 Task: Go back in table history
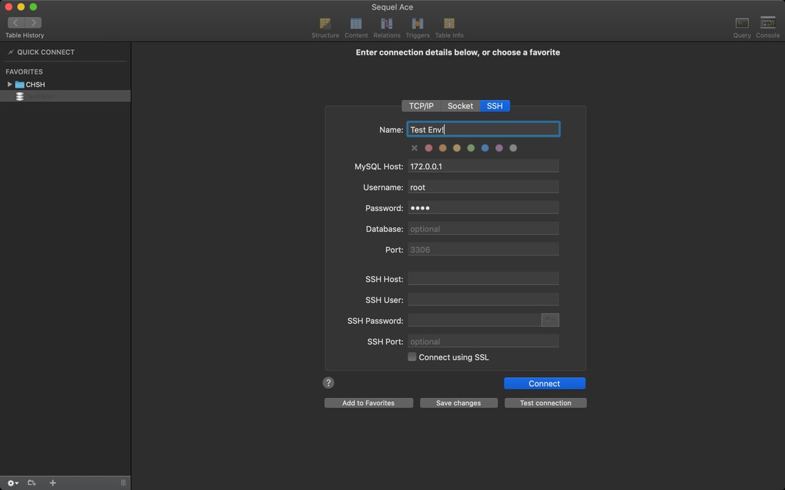click(16, 23)
